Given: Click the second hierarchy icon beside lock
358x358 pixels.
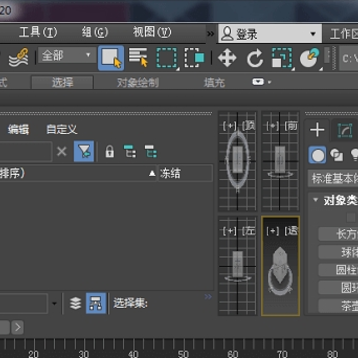Looking at the screenshot, I should [x=151, y=152].
